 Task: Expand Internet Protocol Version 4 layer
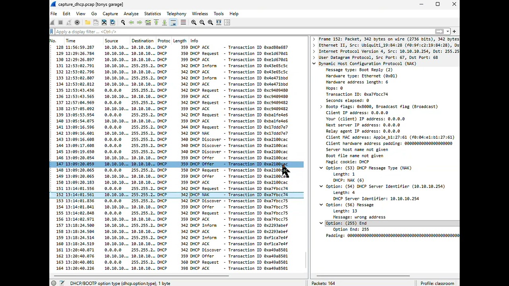click(314, 52)
